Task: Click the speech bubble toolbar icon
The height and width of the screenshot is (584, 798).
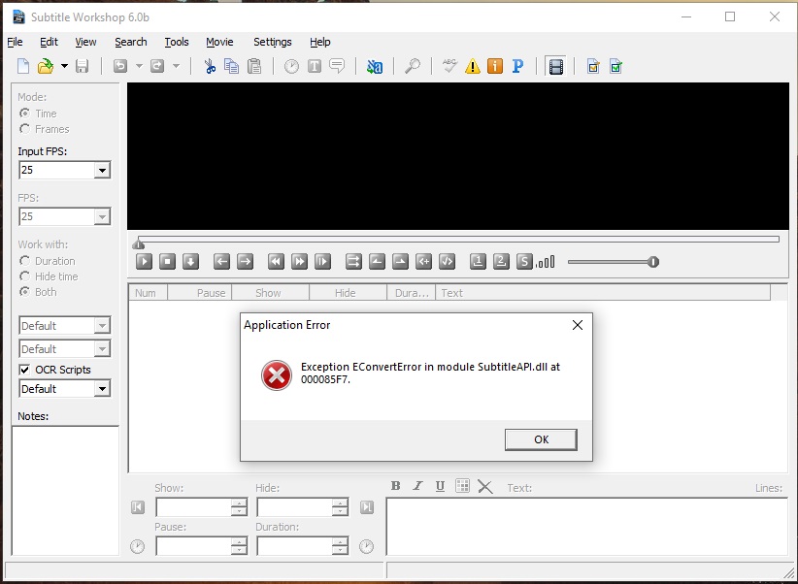Action: pos(337,66)
